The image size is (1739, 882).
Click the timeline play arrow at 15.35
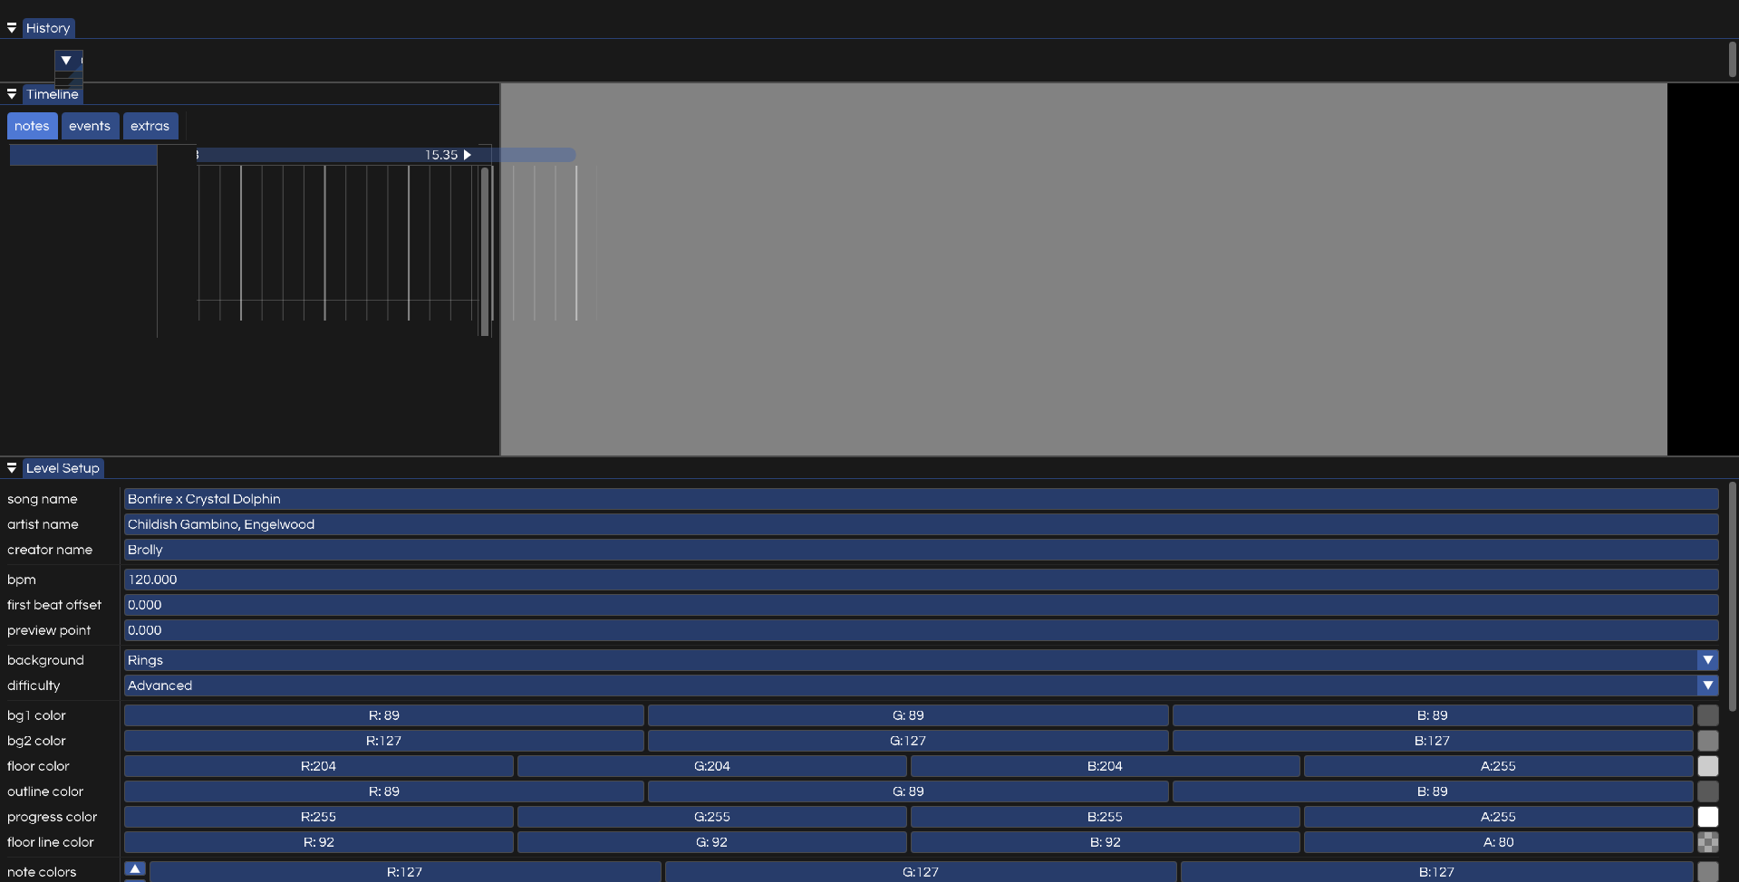pyautogui.click(x=468, y=155)
